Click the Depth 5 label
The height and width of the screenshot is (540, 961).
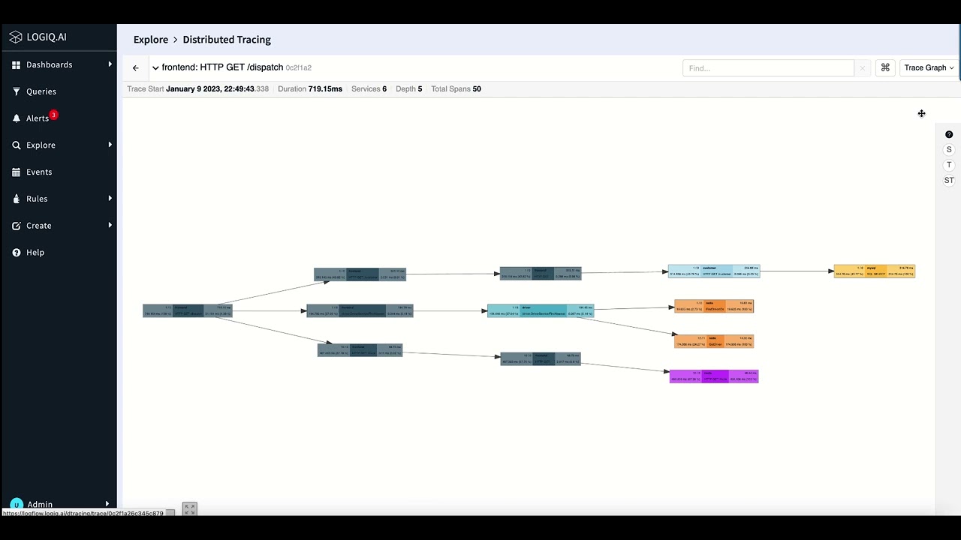(409, 88)
